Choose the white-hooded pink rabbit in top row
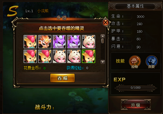This screenshot has height=114, width=163. (89, 42)
